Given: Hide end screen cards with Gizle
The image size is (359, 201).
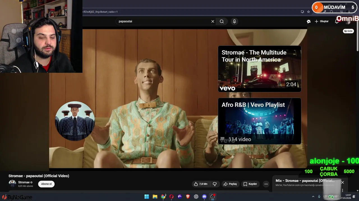Looking at the screenshot, I should pyautogui.click(x=348, y=31).
